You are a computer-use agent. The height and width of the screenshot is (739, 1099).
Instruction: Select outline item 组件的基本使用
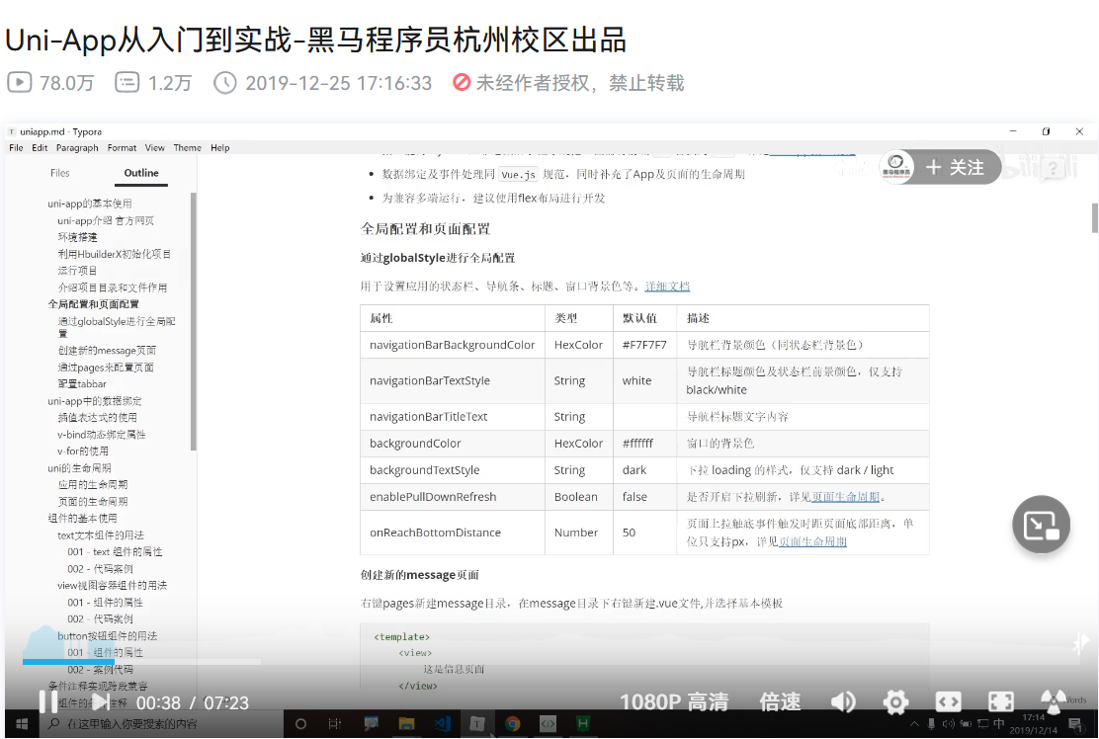(x=82, y=519)
